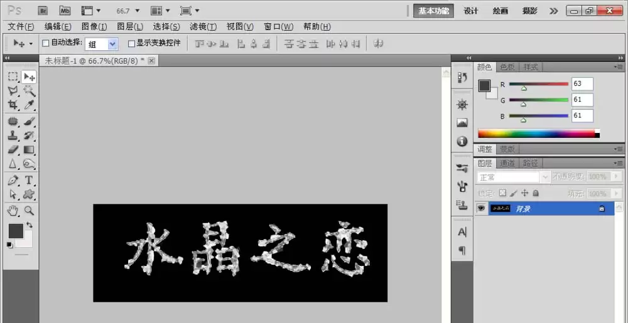Toggle lock all padlock icon
The image size is (628, 323).
[x=536, y=193]
